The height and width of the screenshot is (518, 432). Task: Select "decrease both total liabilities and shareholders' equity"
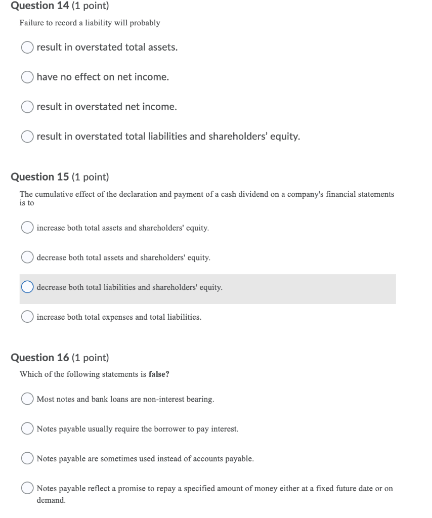coord(27,287)
